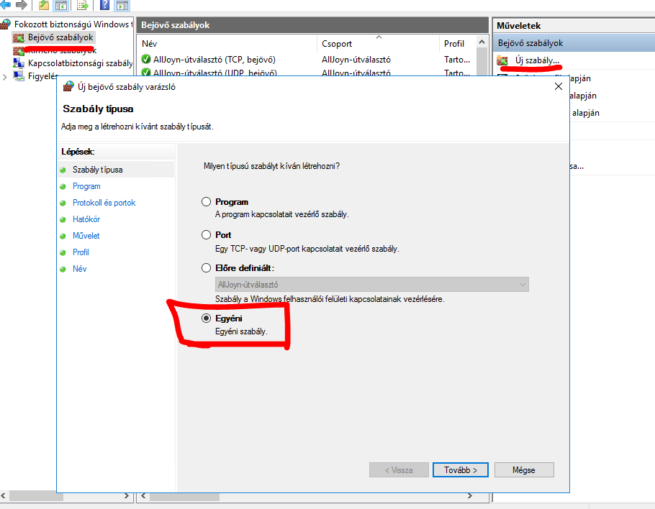Select the Program radio button
The image size is (655, 509).
[207, 202]
